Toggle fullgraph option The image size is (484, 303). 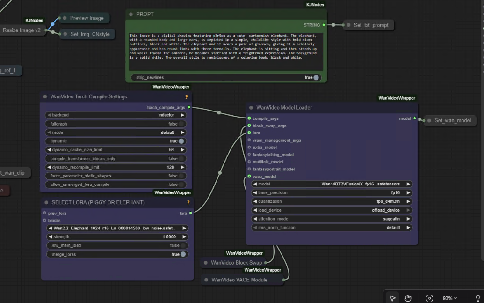click(x=116, y=124)
